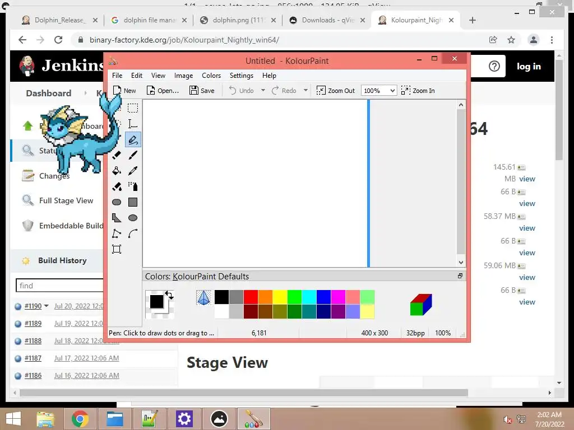Click Zoom Out in toolbar

336,91
